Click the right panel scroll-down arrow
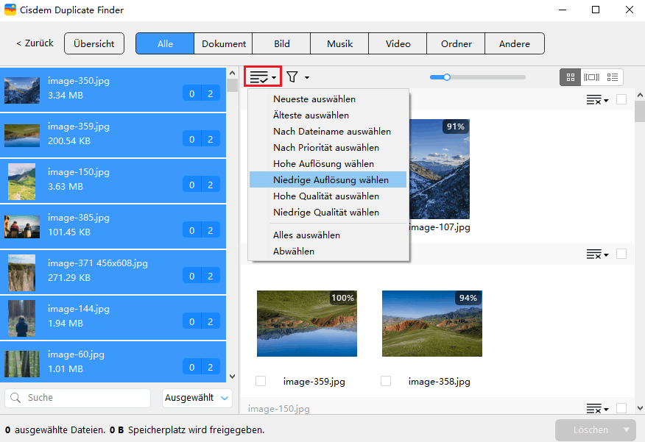 click(640, 408)
